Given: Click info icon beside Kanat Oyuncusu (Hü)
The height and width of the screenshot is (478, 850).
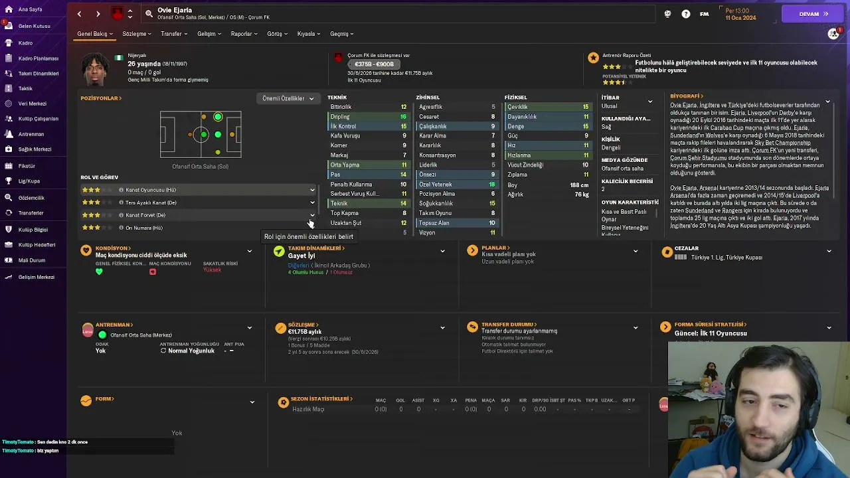Looking at the screenshot, I should pos(121,190).
